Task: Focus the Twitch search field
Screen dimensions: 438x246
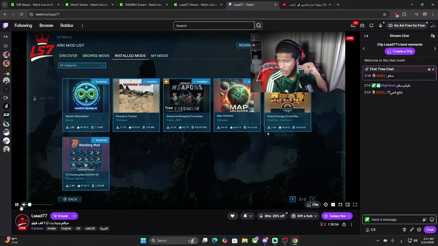Action: 214,26
